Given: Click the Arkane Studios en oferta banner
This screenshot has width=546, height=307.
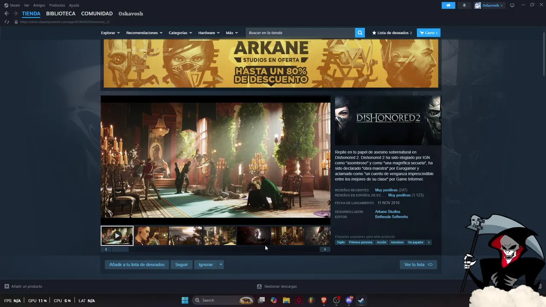Looking at the screenshot, I should (271, 64).
